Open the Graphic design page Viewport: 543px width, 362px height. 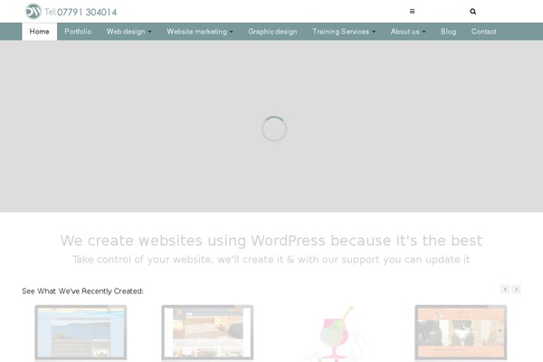[x=272, y=32]
